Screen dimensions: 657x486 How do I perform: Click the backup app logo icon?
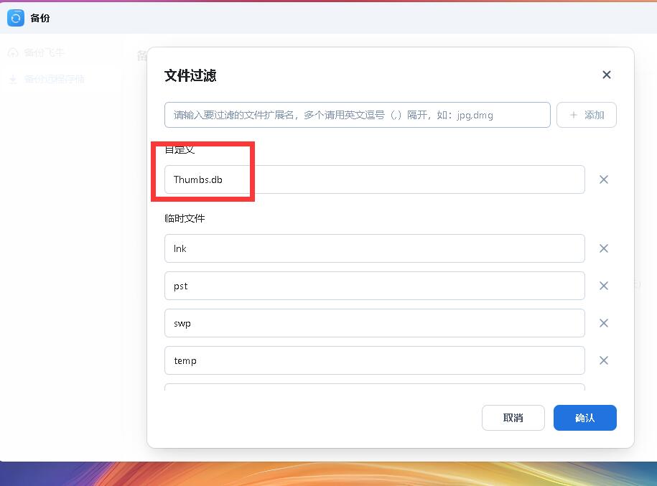tap(16, 18)
